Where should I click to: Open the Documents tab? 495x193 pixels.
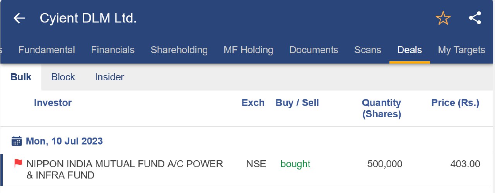click(313, 50)
